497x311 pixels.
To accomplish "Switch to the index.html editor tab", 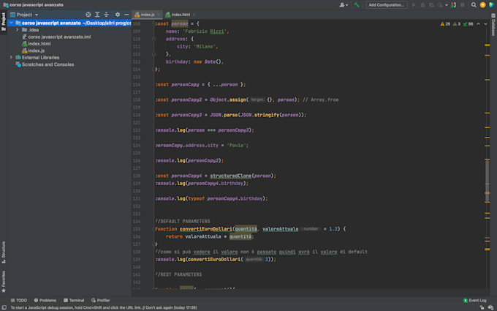I will [x=181, y=15].
